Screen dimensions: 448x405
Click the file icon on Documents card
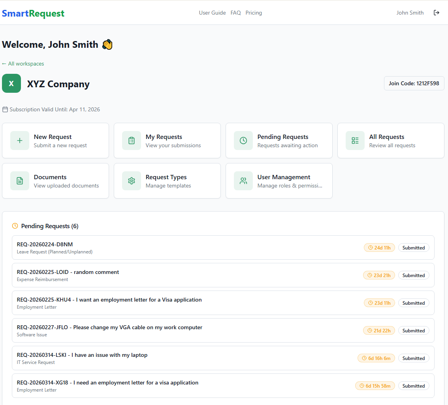click(x=20, y=181)
